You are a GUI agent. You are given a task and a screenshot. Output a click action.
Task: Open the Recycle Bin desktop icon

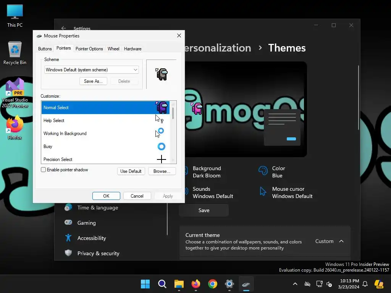15,53
